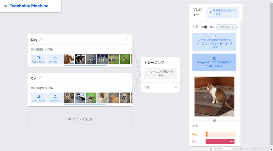This screenshot has height=151, width=273.
Task: Click the pencil icon to rename Dog class
Action: [41, 40]
